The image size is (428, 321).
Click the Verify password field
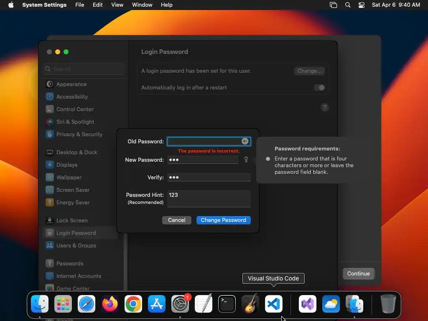[x=209, y=177]
